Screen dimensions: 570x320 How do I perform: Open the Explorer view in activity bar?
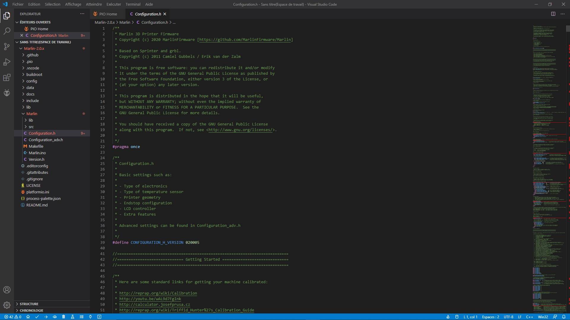[x=7, y=15]
